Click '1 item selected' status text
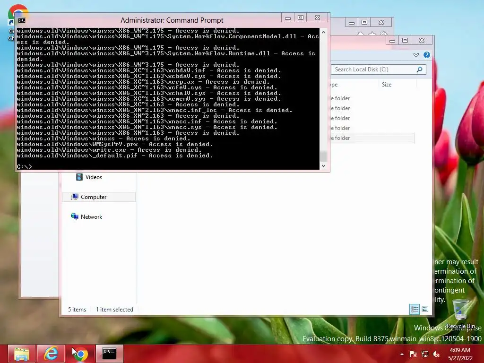 [114, 310]
